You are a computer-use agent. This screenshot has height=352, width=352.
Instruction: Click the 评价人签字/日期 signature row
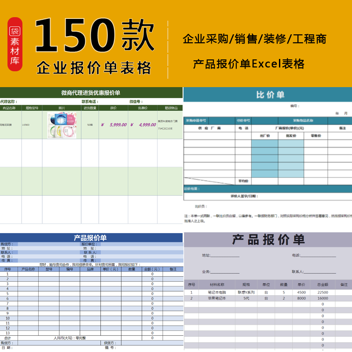[x=245, y=195]
